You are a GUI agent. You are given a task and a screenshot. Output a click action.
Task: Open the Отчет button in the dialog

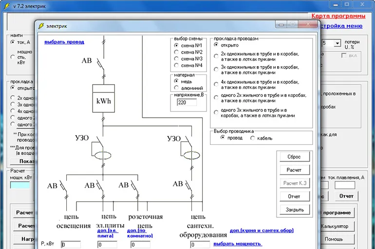(x=295, y=196)
